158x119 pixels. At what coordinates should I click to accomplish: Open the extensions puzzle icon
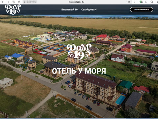[x=146, y=2]
